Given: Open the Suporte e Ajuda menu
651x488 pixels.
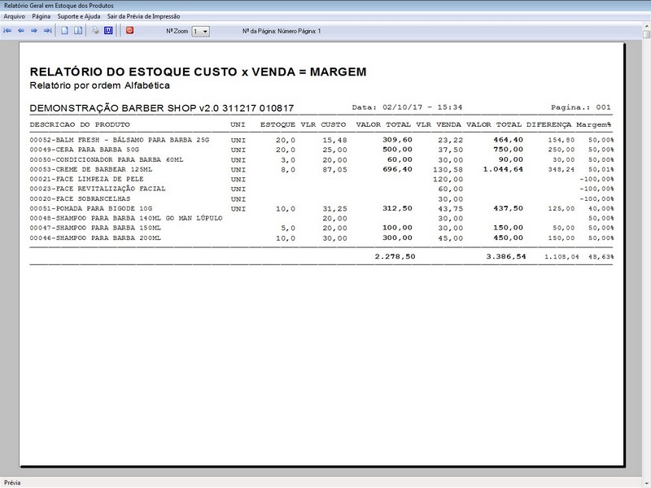Looking at the screenshot, I should pos(79,16).
